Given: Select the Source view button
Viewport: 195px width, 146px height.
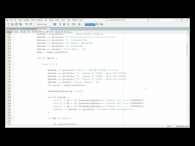Looking at the screenshot, I should coord(9,32).
